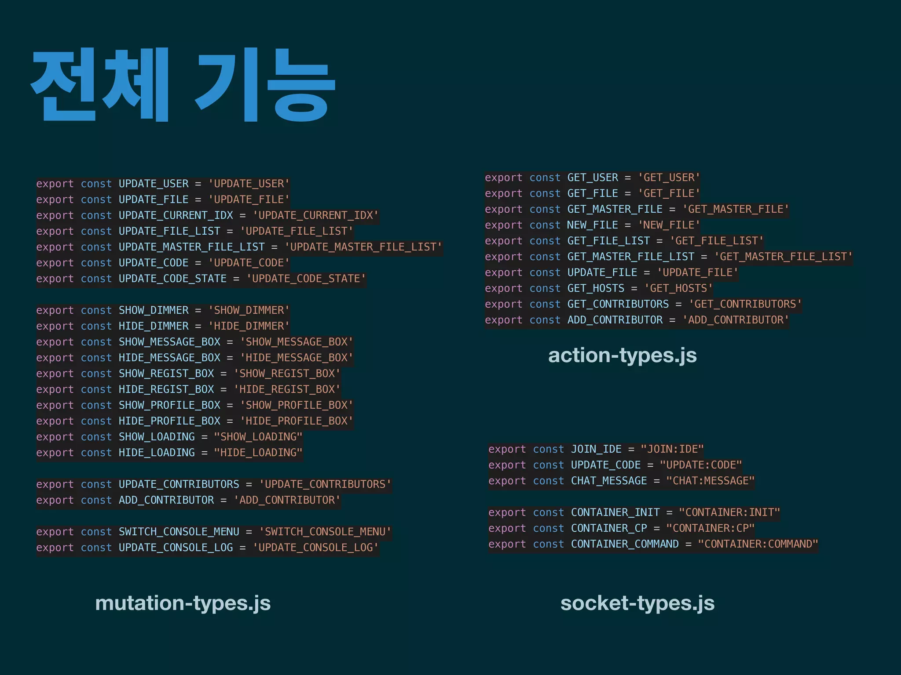Viewport: 901px width, 675px height.
Task: Click the GET_USER code line
Action: 592,178
